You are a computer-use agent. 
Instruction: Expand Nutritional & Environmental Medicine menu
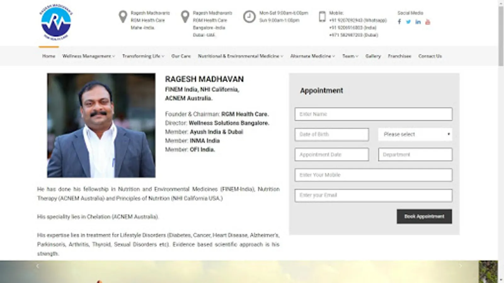[x=241, y=56]
